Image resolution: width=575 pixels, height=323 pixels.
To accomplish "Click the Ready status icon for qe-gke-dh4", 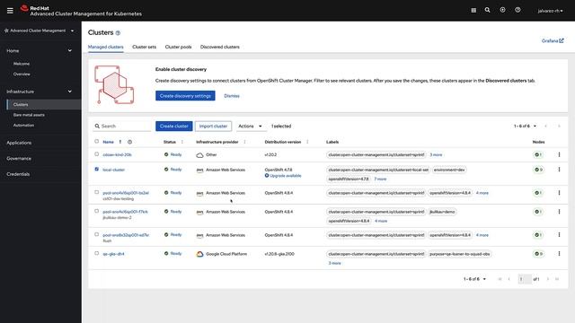I will coord(166,253).
